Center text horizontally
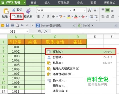This screenshot has height=94, width=119. 107,17
